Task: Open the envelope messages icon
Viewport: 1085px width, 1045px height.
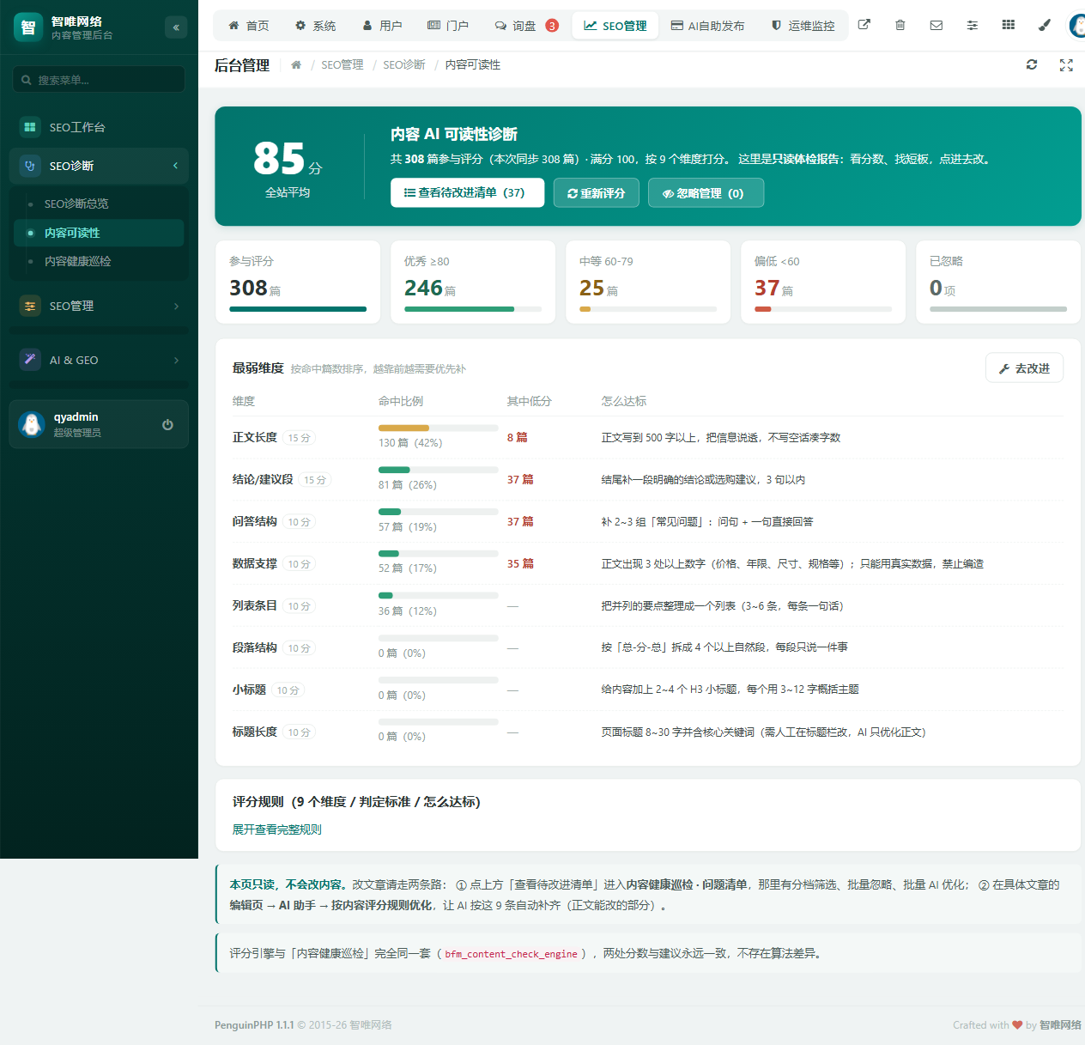Action: [x=936, y=25]
